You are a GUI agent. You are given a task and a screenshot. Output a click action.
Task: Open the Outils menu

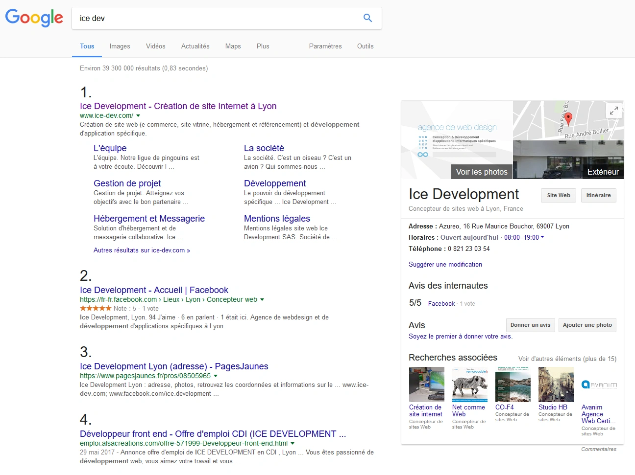click(366, 46)
